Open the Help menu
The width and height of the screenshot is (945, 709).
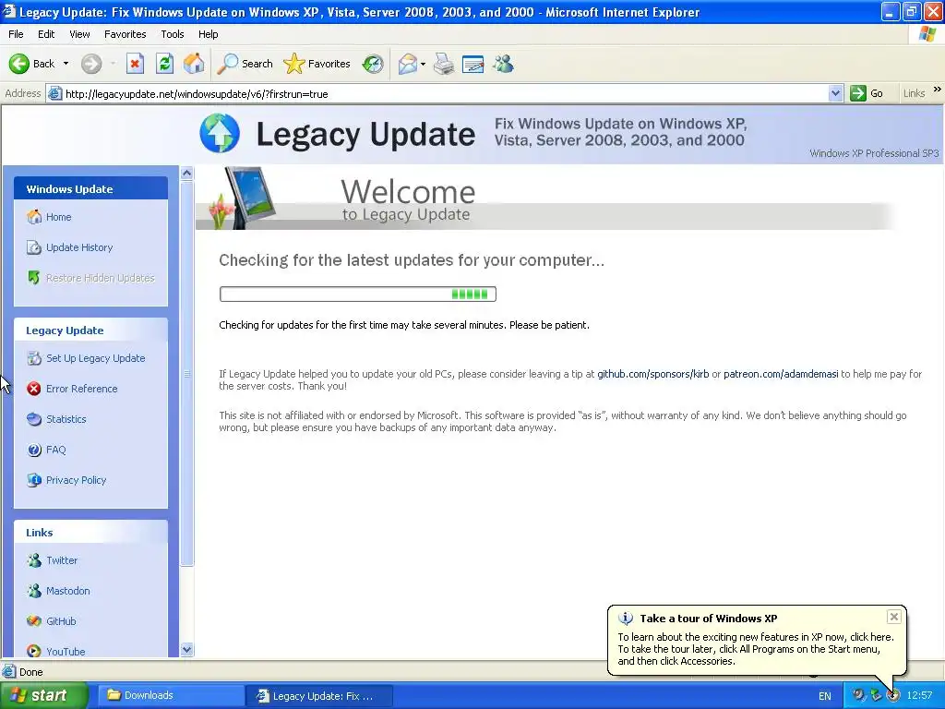(208, 34)
